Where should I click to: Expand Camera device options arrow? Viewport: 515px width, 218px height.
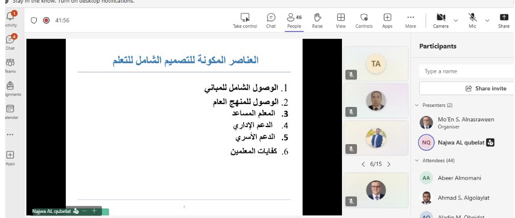(456, 20)
